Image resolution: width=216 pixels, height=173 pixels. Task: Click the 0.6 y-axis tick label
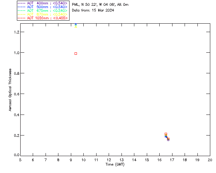(x=17, y=94)
